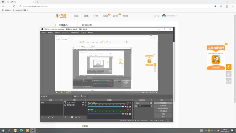
Task: Pop out the Controls dock header icon
Action: coord(171,100)
